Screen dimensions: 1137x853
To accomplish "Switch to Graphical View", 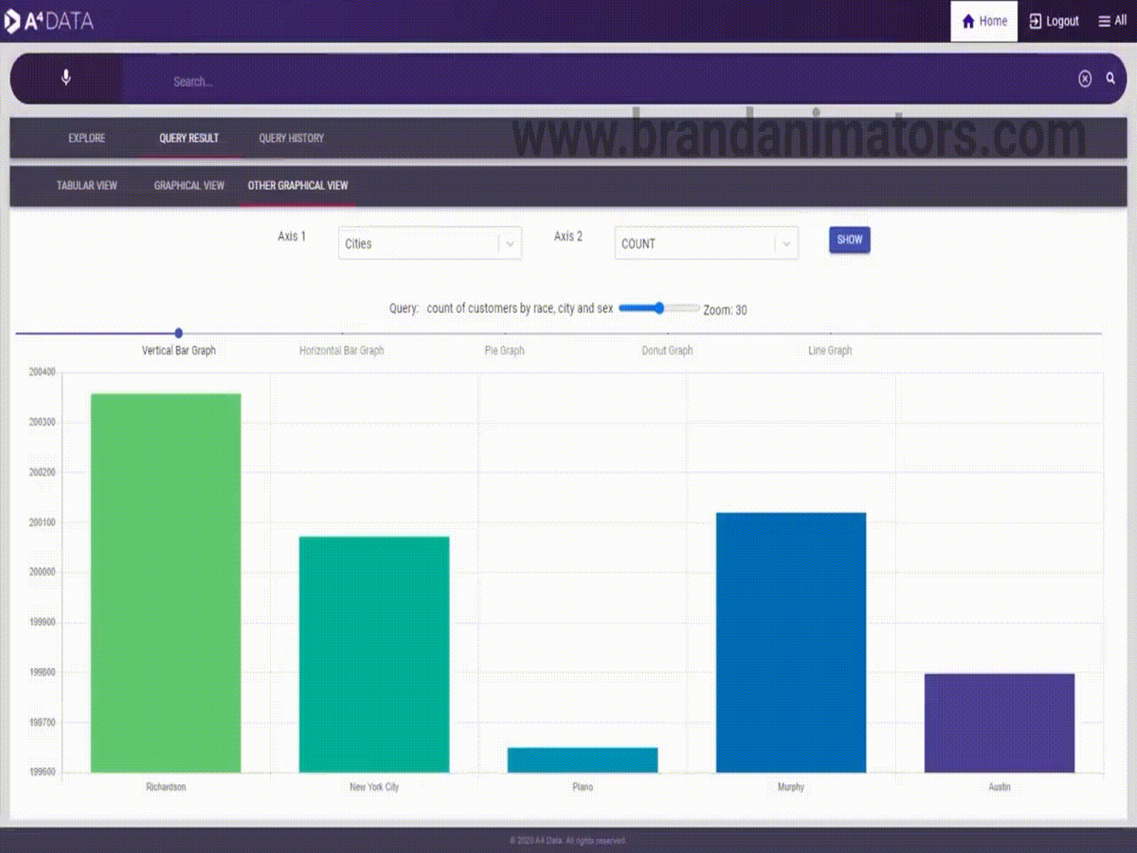I will (x=189, y=186).
